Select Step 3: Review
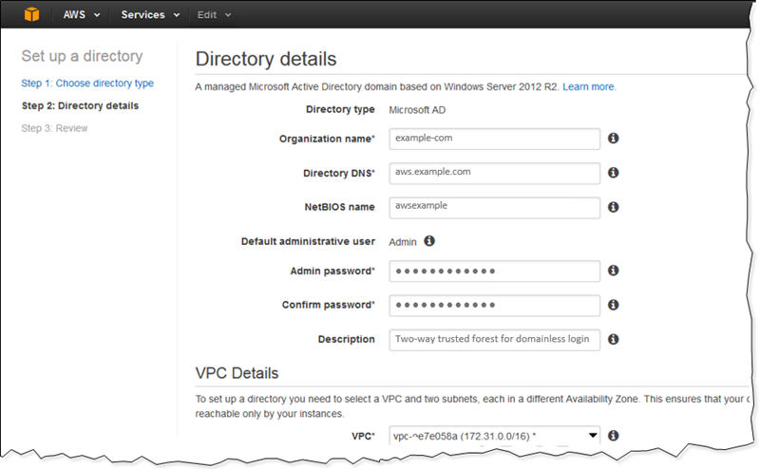The image size is (760, 469). [x=54, y=128]
